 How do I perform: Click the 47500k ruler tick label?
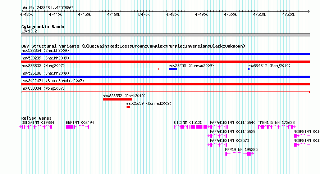click(230, 14)
